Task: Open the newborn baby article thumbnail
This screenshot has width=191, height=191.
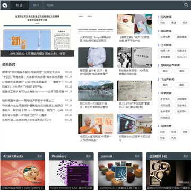Action: coord(135,24)
